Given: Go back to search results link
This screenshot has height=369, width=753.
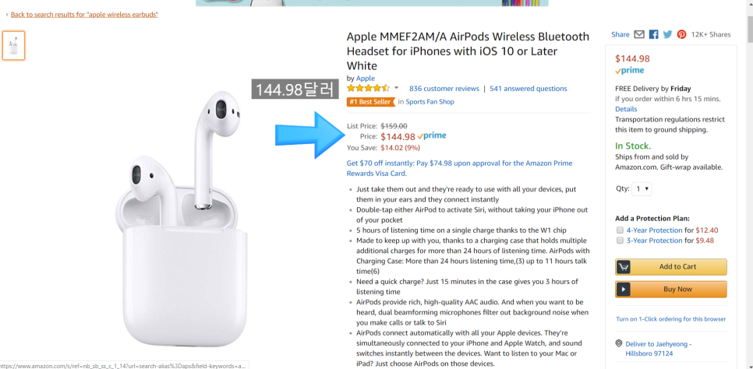Looking at the screenshot, I should [84, 15].
